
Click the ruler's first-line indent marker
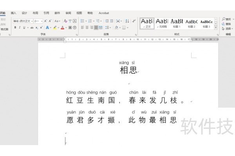click(65, 38)
